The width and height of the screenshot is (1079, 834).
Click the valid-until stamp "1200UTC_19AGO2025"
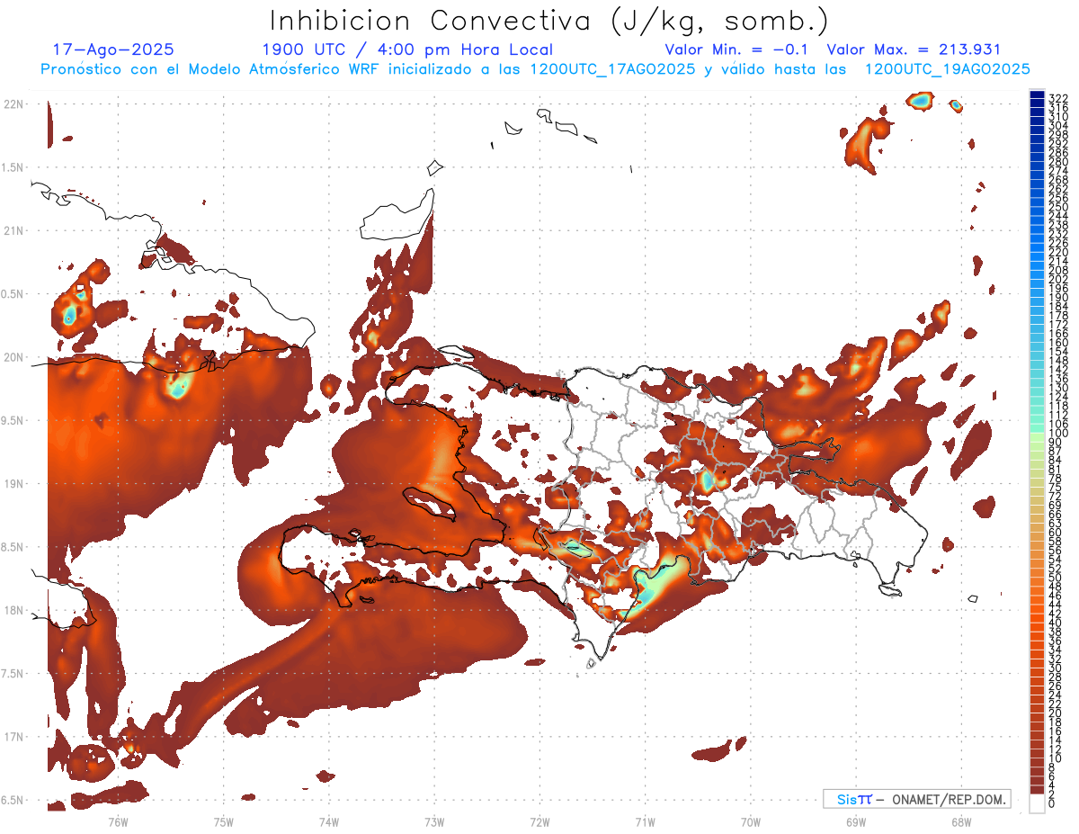pyautogui.click(x=947, y=69)
